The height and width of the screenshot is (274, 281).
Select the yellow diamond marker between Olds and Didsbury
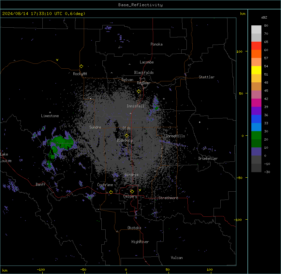(x=126, y=136)
